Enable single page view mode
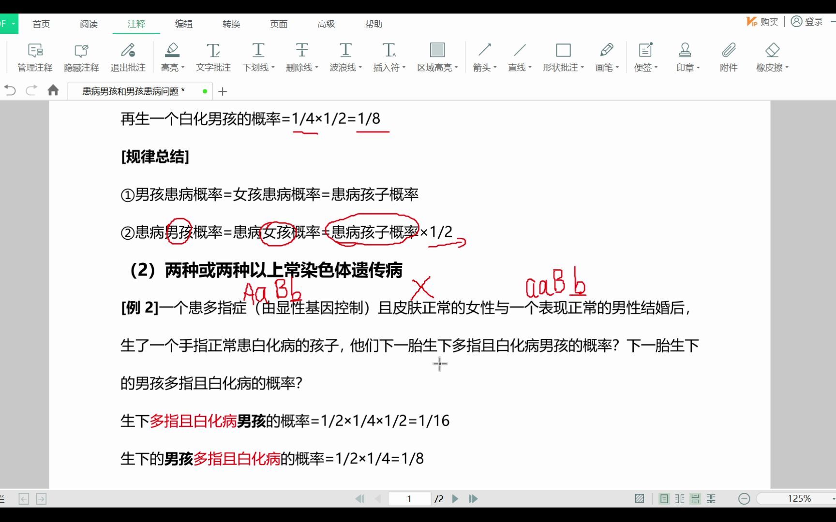The height and width of the screenshot is (522, 836). pyautogui.click(x=664, y=499)
